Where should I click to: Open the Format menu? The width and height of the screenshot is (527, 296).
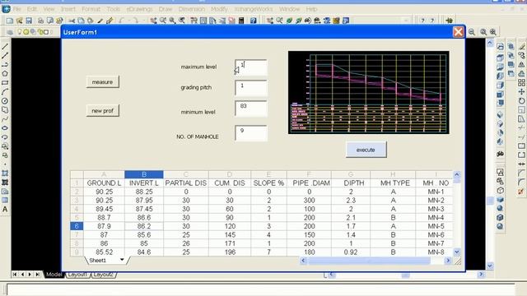click(x=91, y=9)
